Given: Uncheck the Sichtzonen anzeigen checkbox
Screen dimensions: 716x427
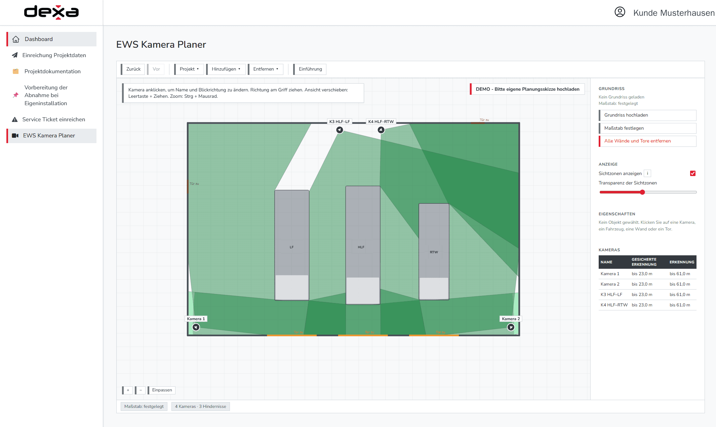Looking at the screenshot, I should [693, 173].
